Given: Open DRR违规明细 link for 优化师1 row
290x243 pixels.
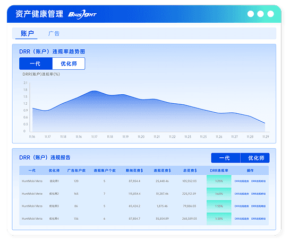Looking at the screenshot, I should pyautogui.click(x=258, y=181).
